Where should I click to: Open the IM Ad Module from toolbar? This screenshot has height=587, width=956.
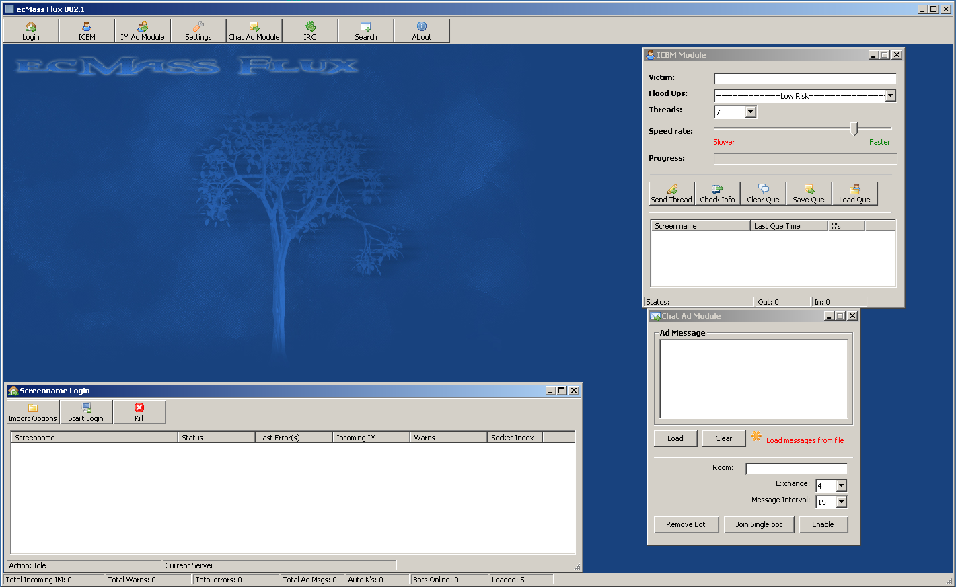[142, 31]
